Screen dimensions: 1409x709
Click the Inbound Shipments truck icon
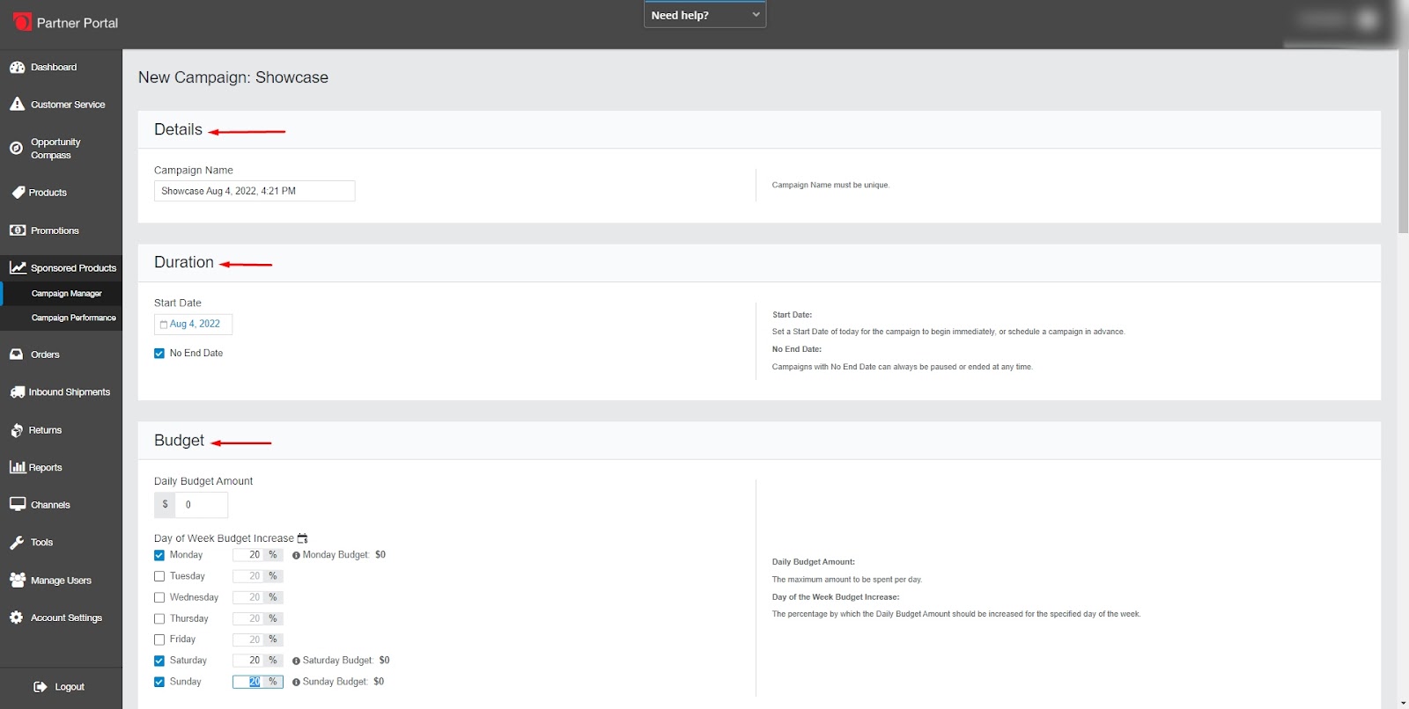18,392
